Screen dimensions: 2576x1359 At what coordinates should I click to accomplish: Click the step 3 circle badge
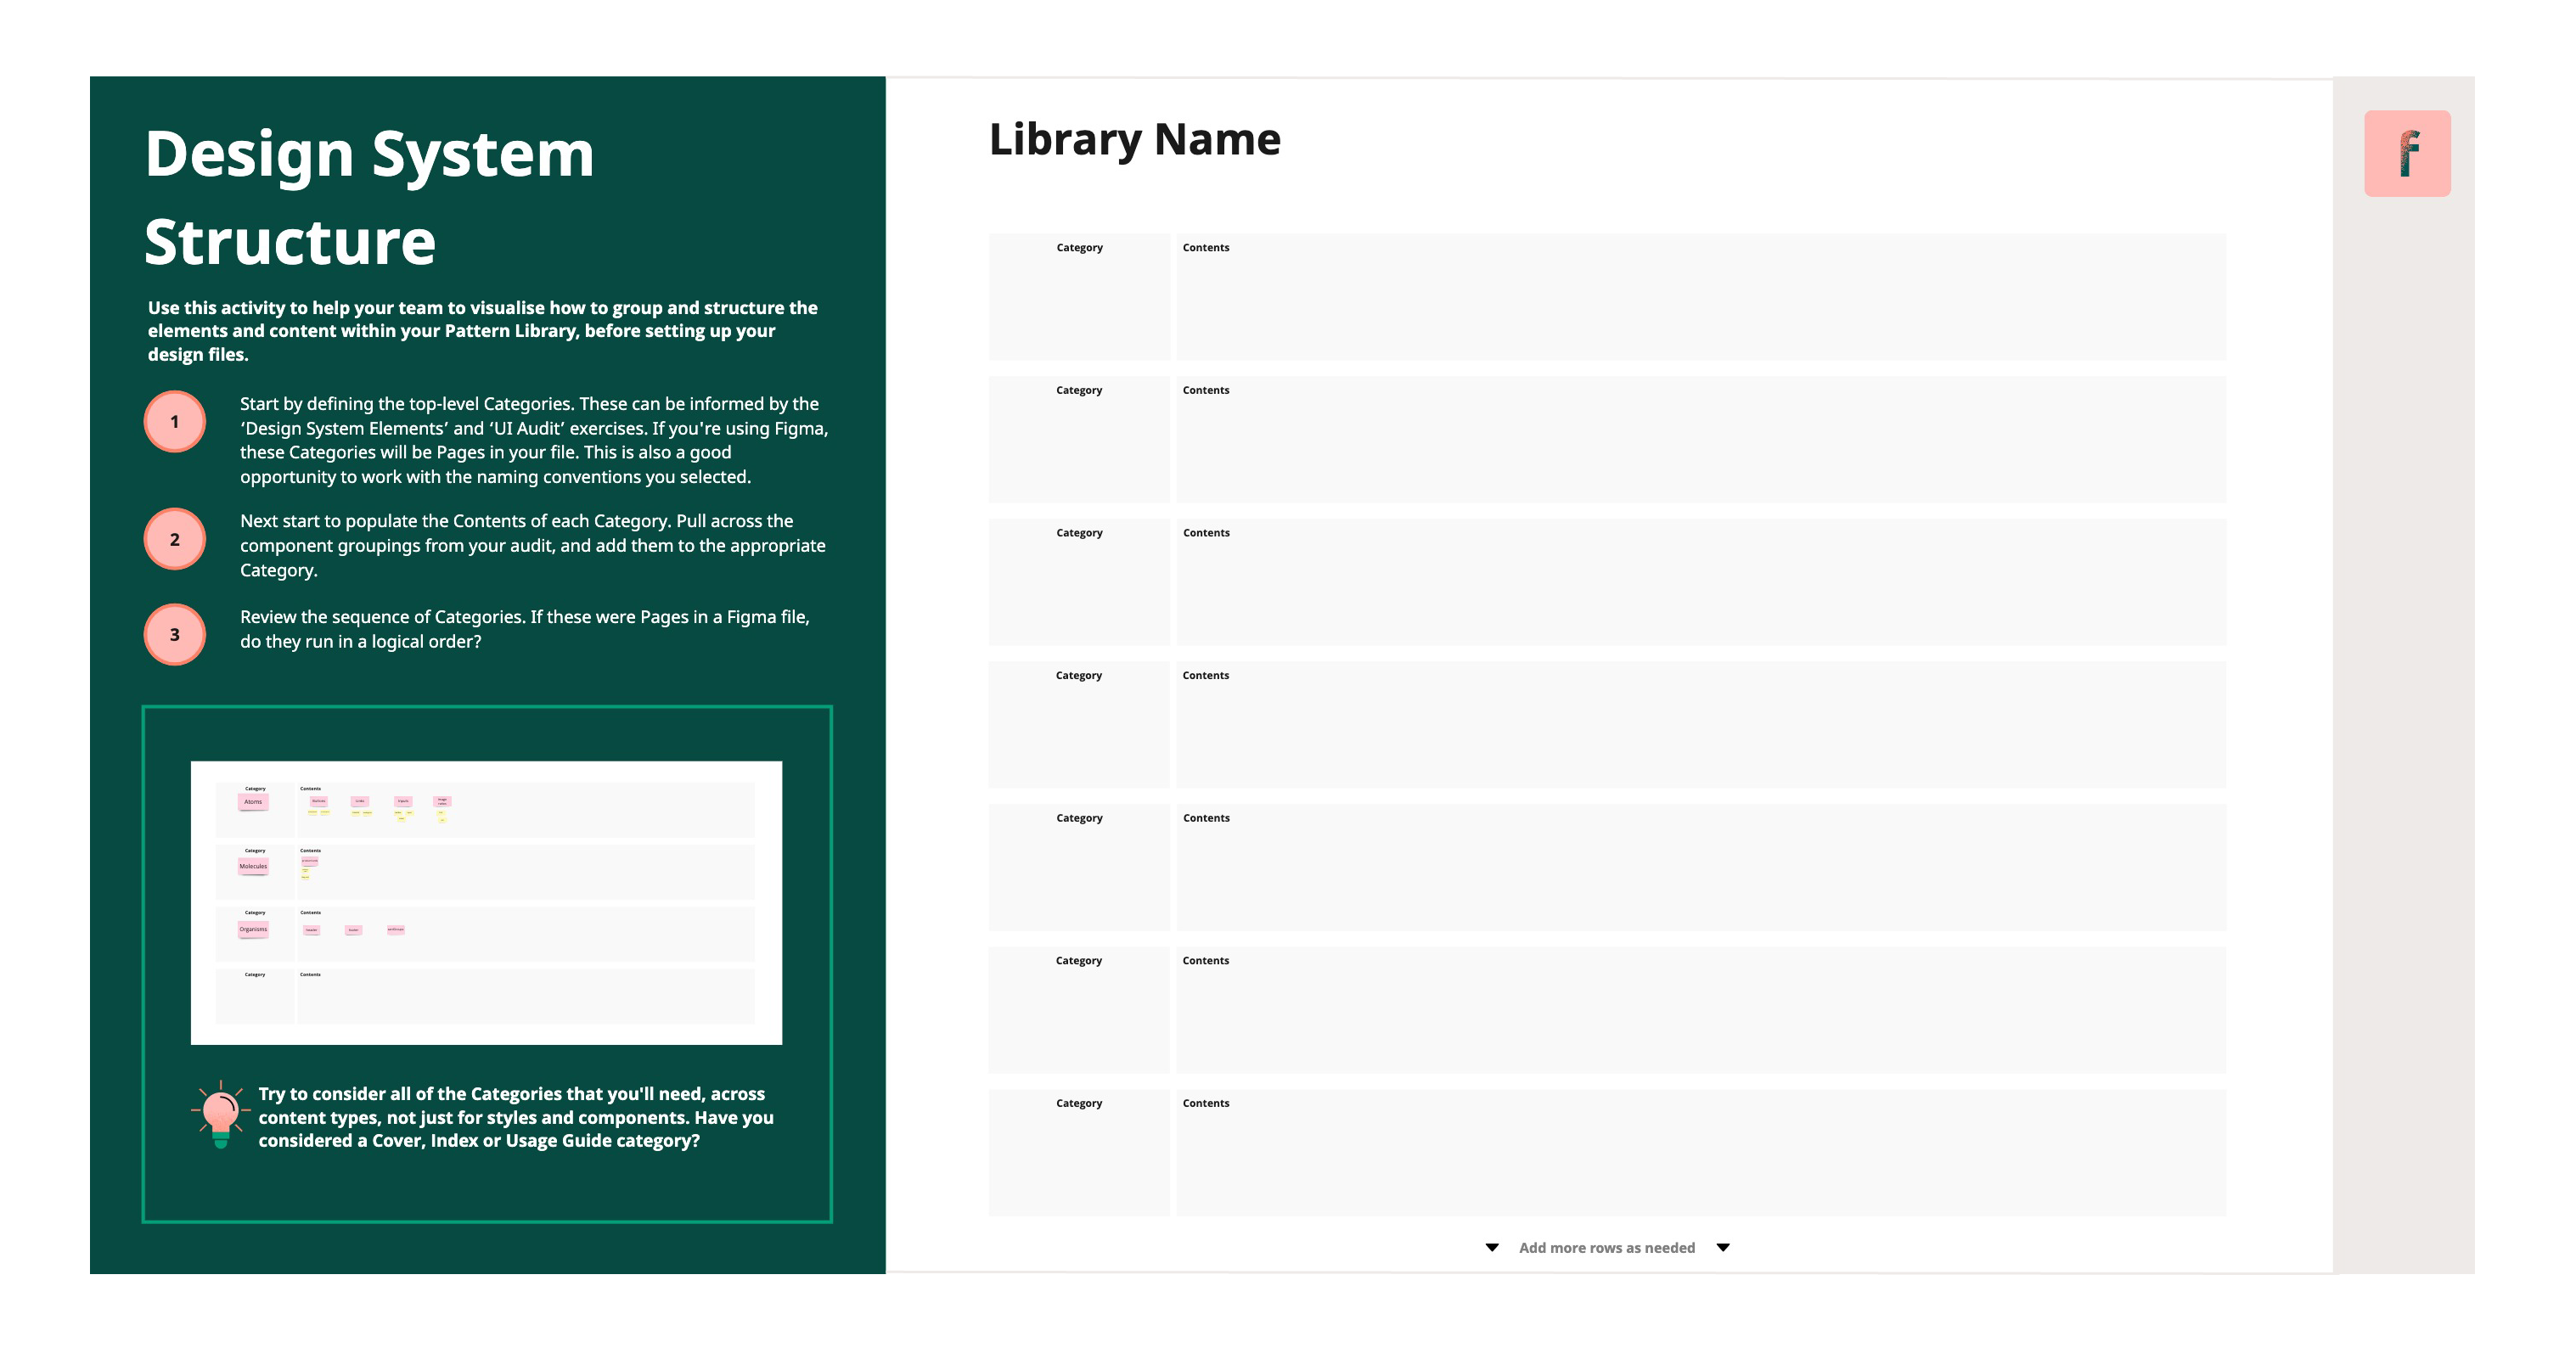[x=175, y=634]
